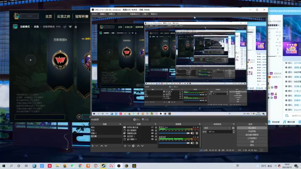Mute the 桌面音频 channel speaker icon

click(x=192, y=143)
